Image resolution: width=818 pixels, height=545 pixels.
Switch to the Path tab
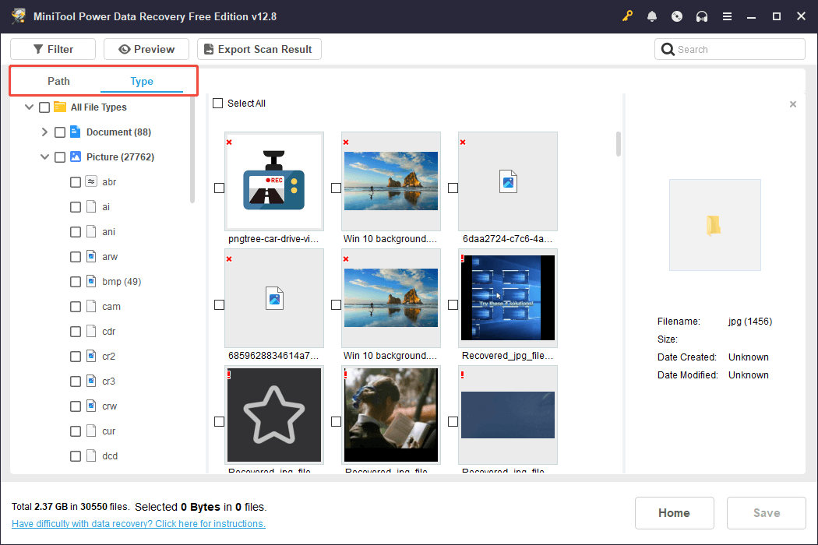pyautogui.click(x=58, y=81)
